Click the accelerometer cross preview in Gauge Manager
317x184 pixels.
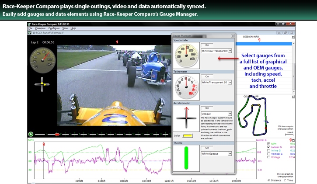tap(187, 119)
